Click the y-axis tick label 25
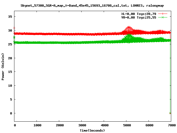The height and width of the screenshot is (133, 177). point(10,44)
